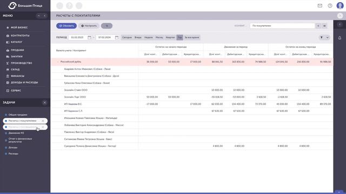Viewport: 346px width, 194px height.
Task: Click the Обновить refresh button
Action: [66, 26]
